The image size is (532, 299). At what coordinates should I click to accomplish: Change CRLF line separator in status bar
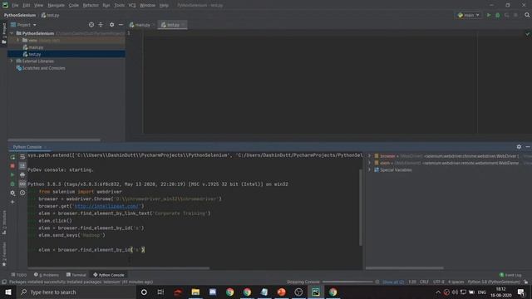424,282
